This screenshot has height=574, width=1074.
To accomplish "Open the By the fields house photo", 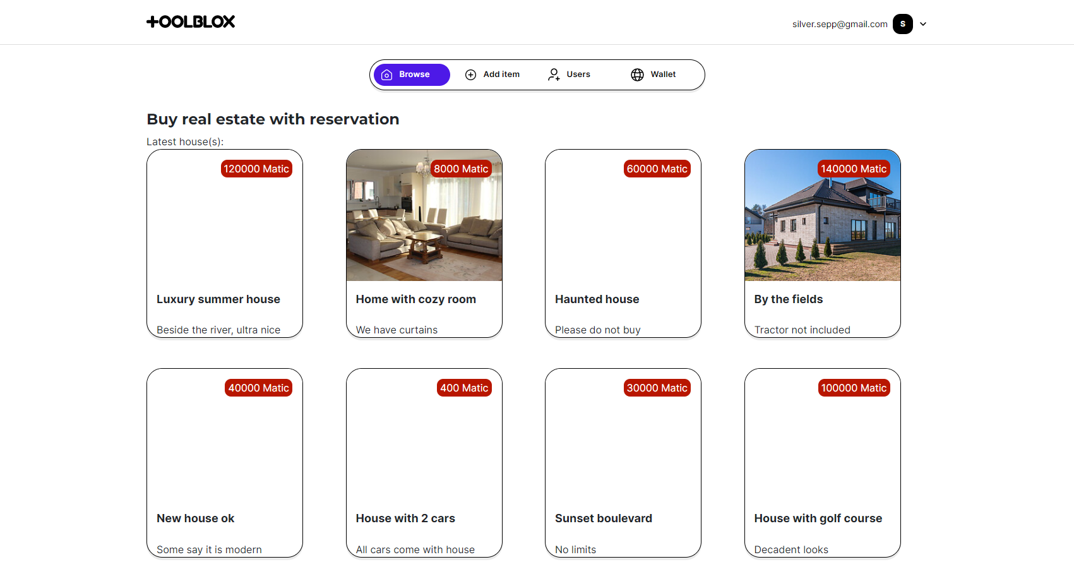I will click(x=823, y=215).
